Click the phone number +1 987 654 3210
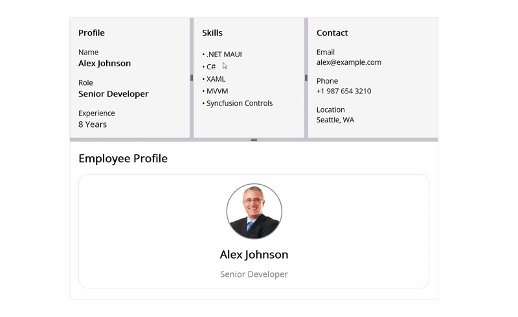This screenshot has height=317, width=518. (x=344, y=91)
